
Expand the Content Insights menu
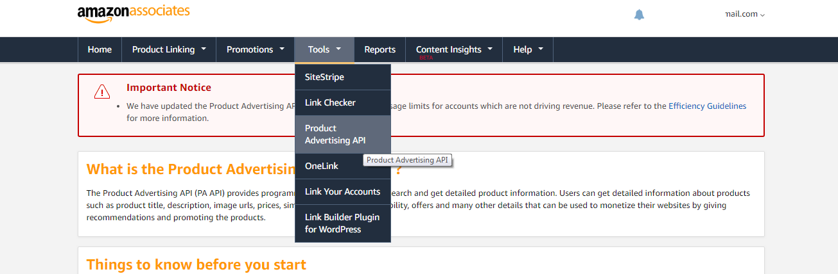pyautogui.click(x=454, y=49)
